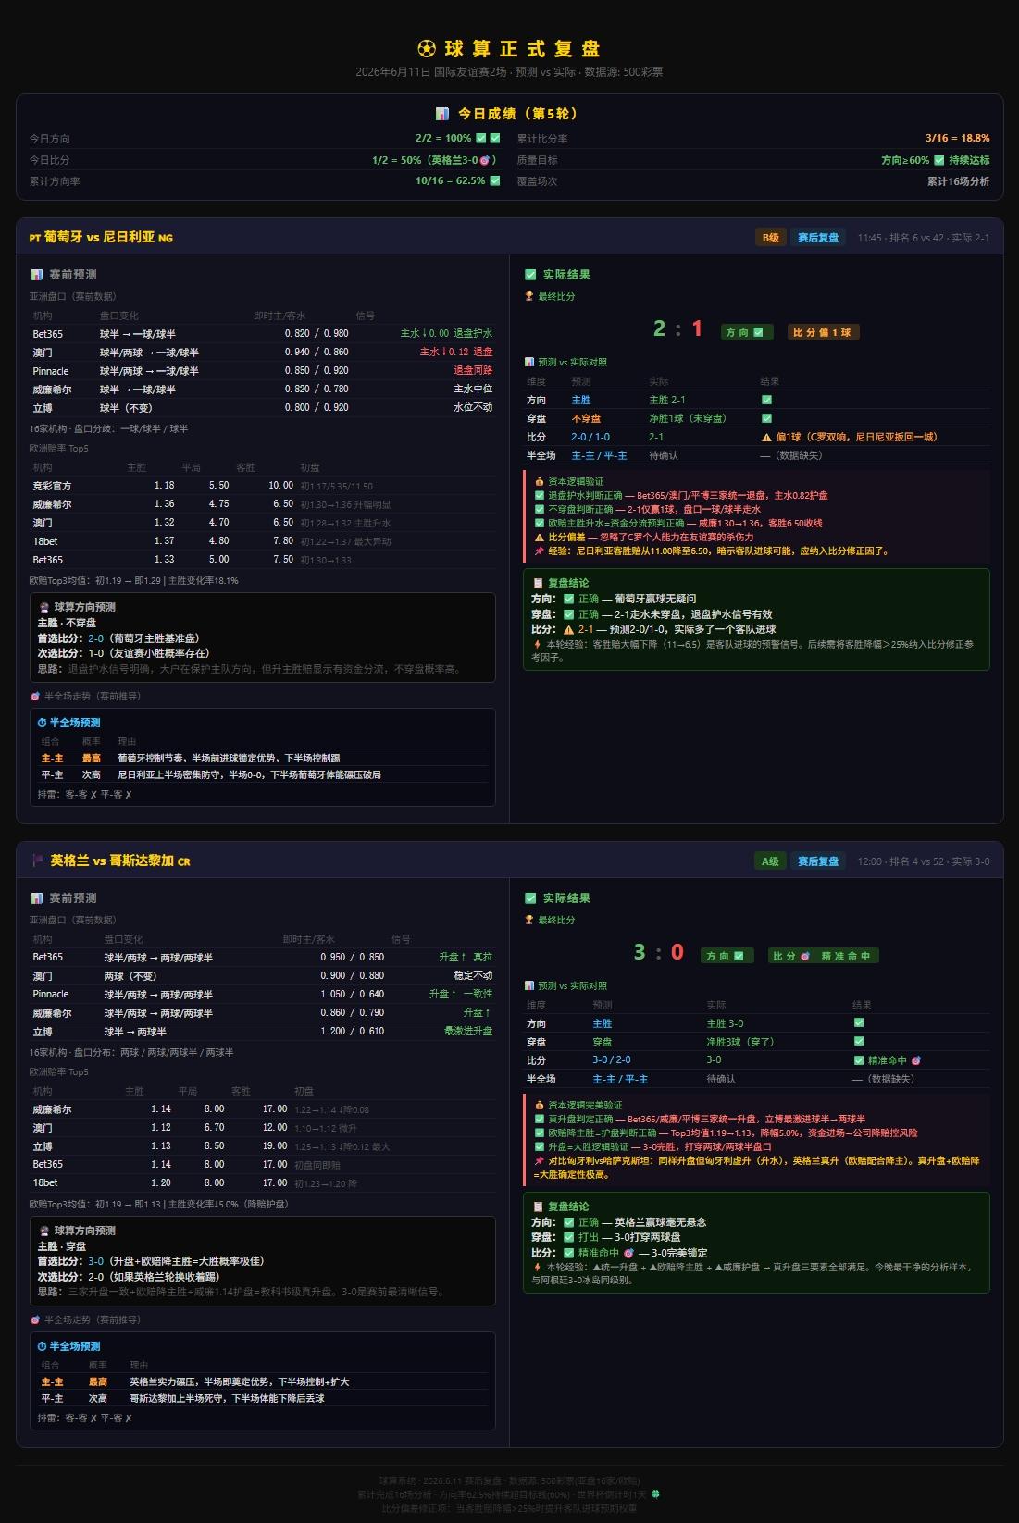This screenshot has width=1019, height=1523.
Task: Click the pushpin icon beside 对比匈牙利vs哈萨克斯坦
Action: (540, 1160)
